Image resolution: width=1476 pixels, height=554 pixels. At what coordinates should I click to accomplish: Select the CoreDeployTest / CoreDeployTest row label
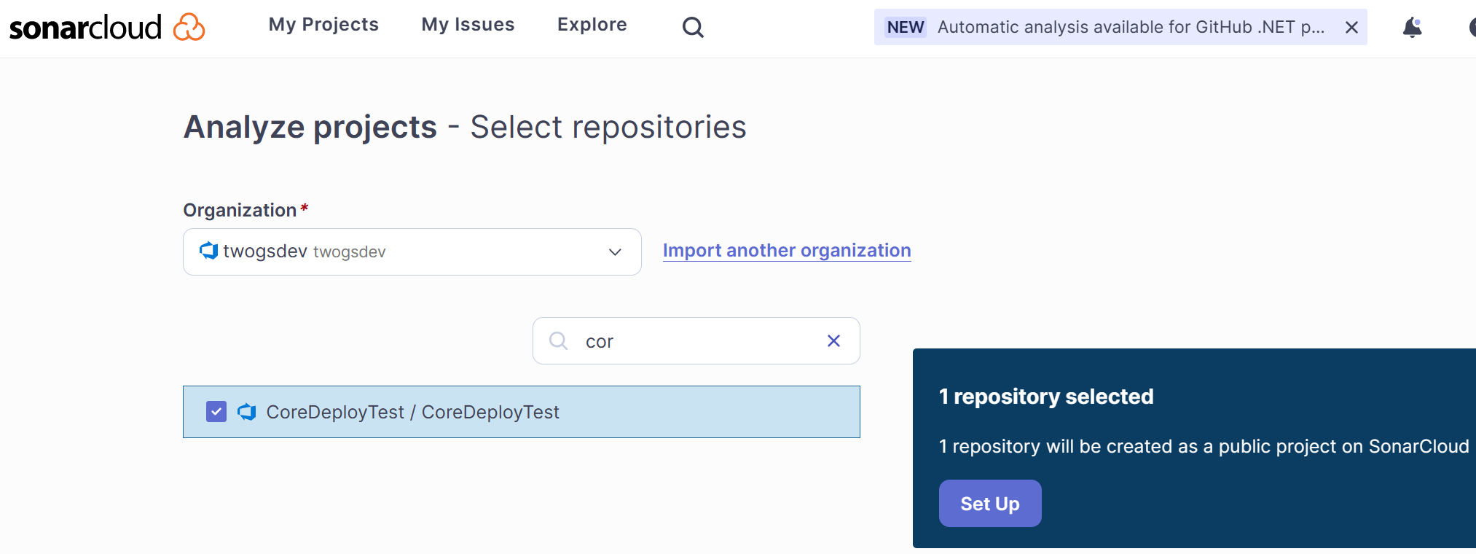click(412, 413)
